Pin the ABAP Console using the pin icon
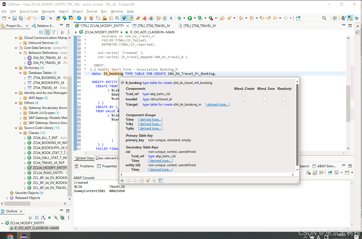Image resolution: width=362 pixels, height=239 pixels. tap(148, 180)
